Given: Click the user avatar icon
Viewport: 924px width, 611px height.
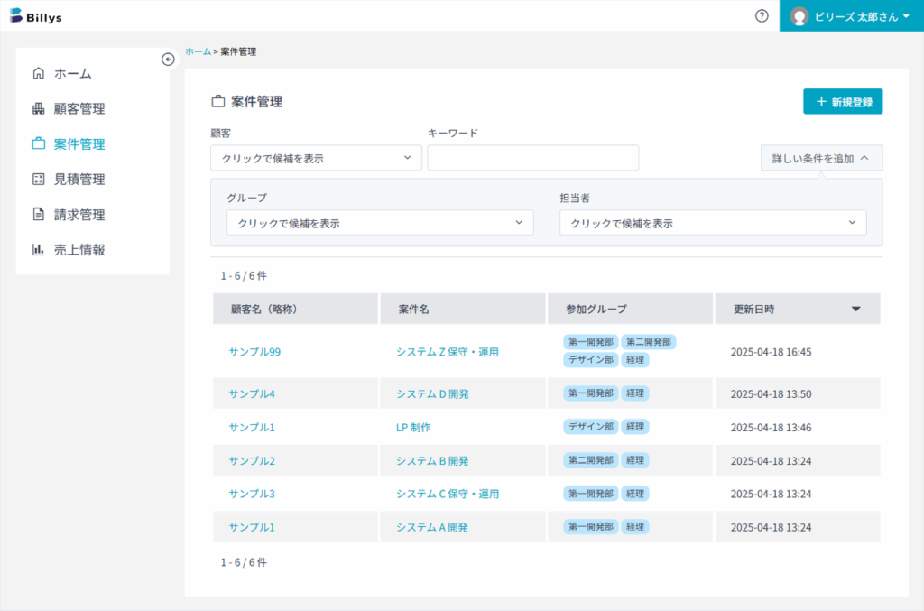Looking at the screenshot, I should coord(799,16).
